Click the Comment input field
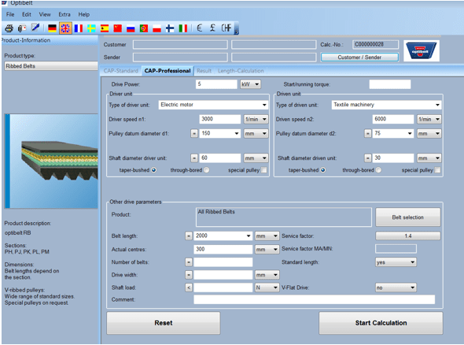The image size is (464, 345). [x=315, y=299]
